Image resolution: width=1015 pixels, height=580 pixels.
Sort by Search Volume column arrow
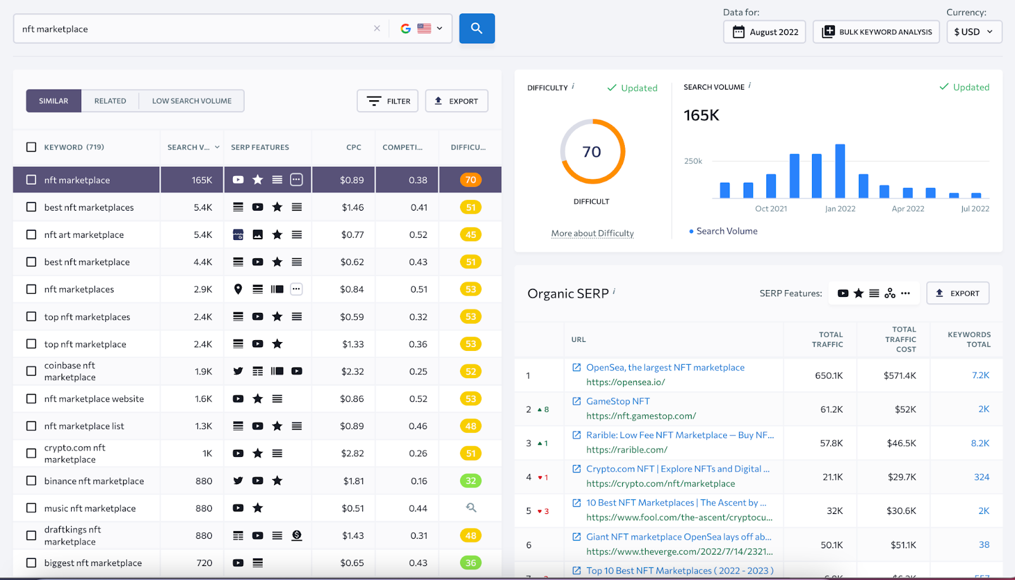(217, 147)
